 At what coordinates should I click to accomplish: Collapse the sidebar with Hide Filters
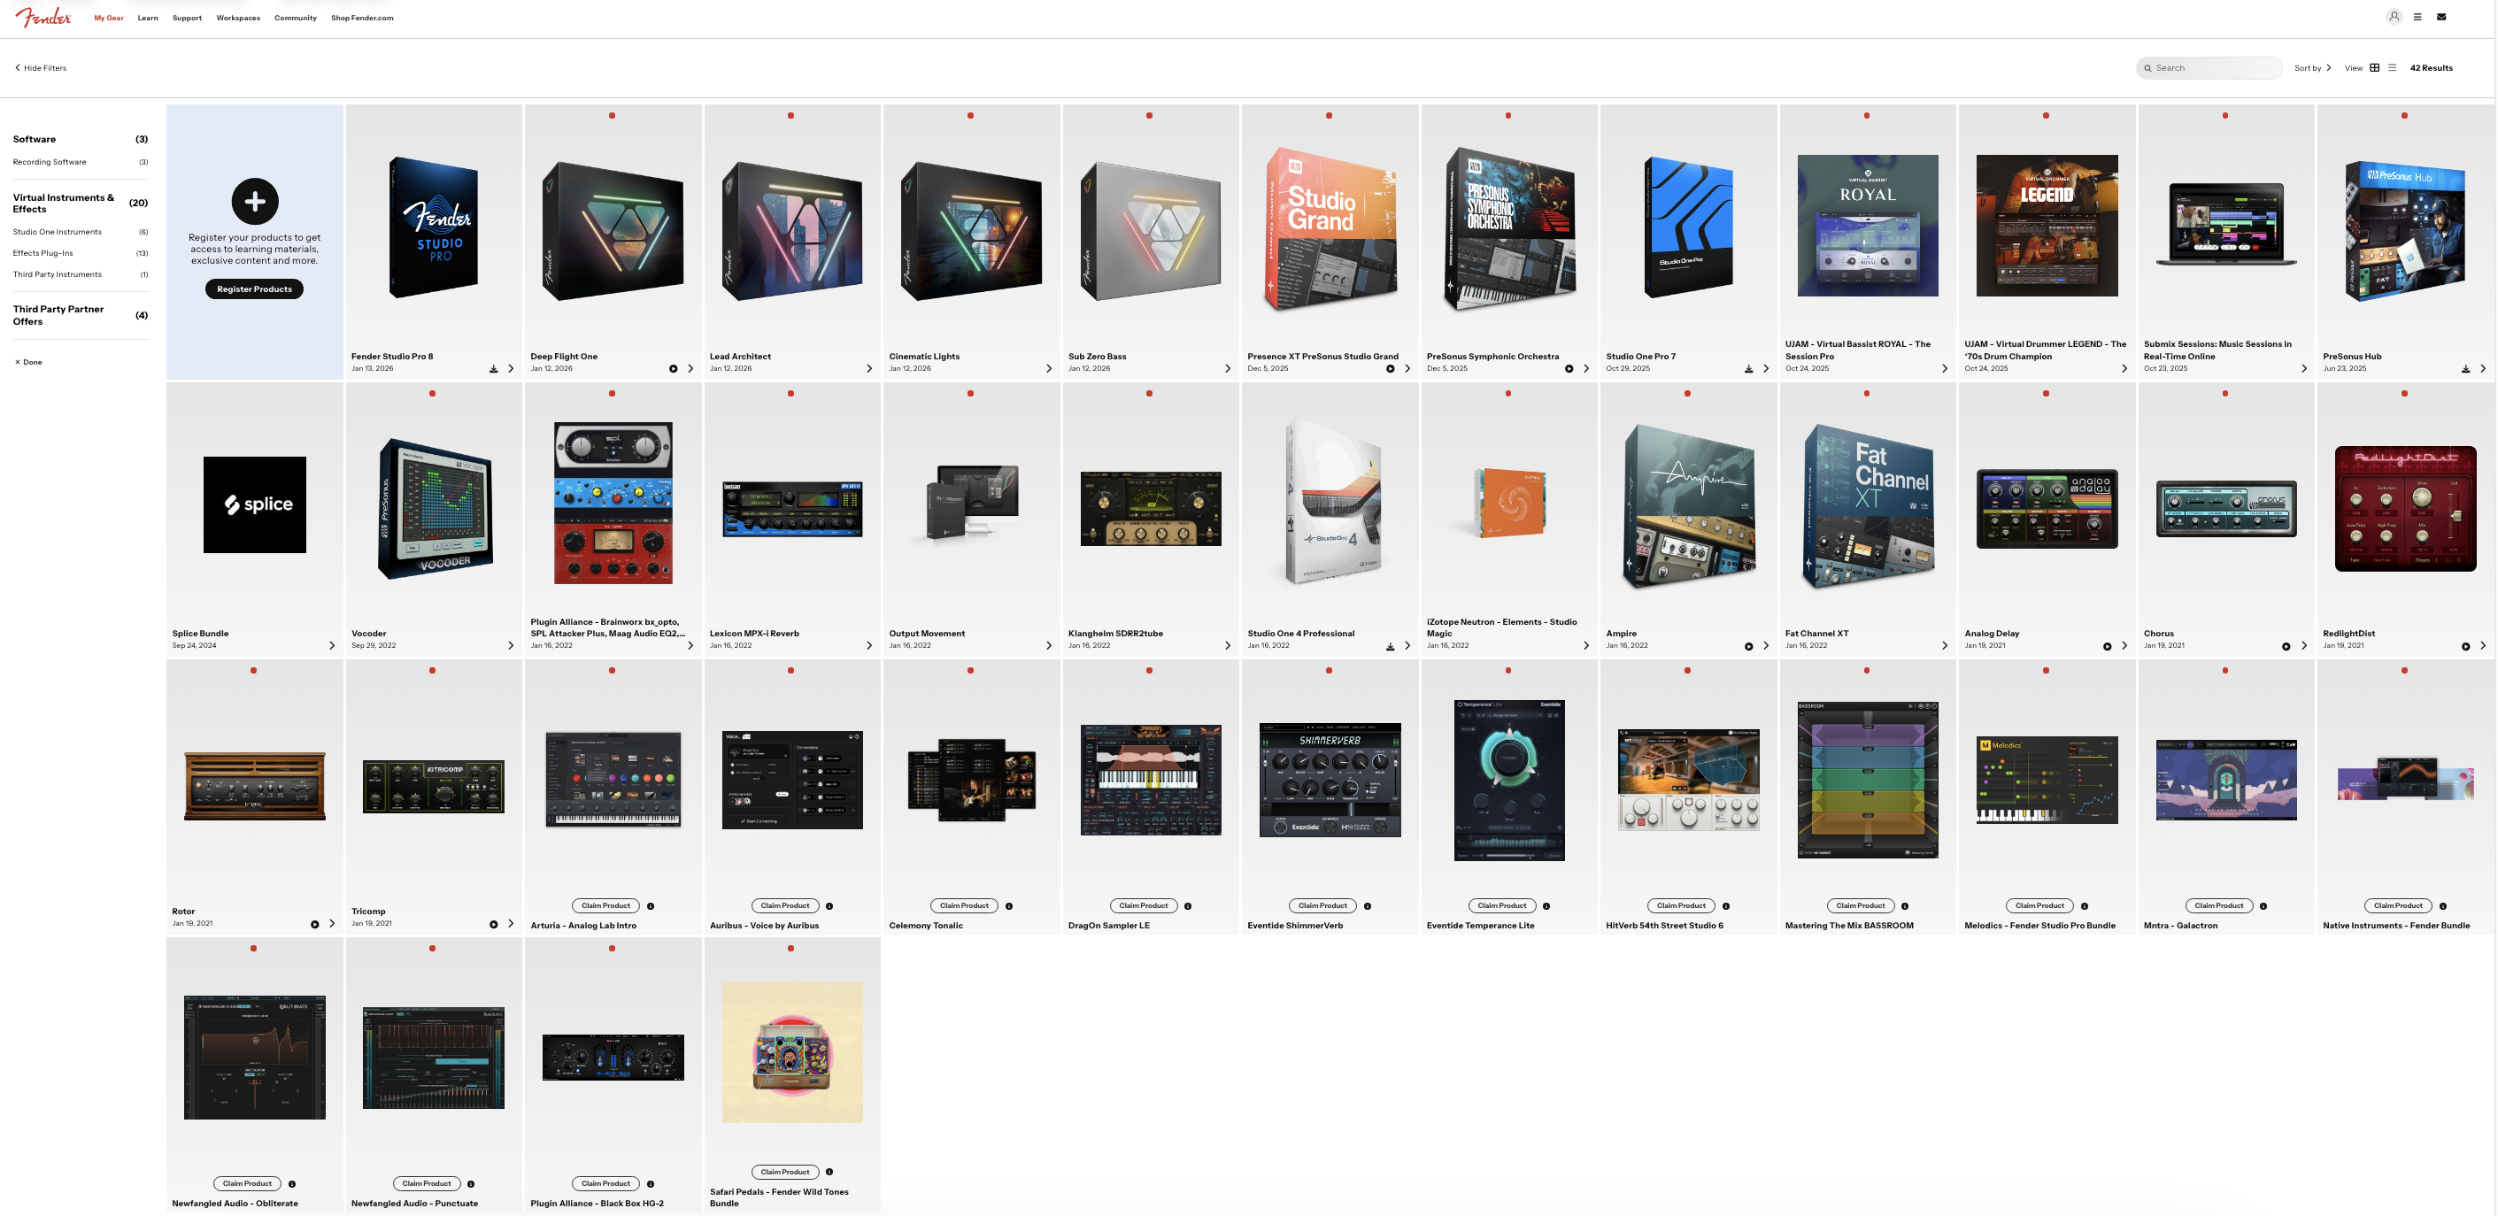coord(41,68)
